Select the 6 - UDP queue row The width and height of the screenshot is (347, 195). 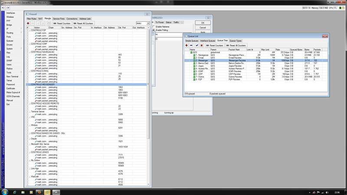pyautogui.click(x=256, y=74)
